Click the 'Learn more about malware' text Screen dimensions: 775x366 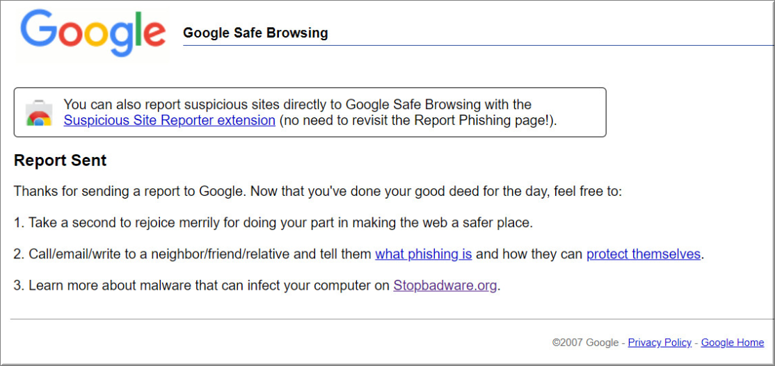[x=202, y=285]
